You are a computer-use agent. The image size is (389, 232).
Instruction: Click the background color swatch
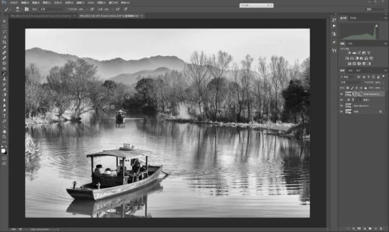pos(5,153)
